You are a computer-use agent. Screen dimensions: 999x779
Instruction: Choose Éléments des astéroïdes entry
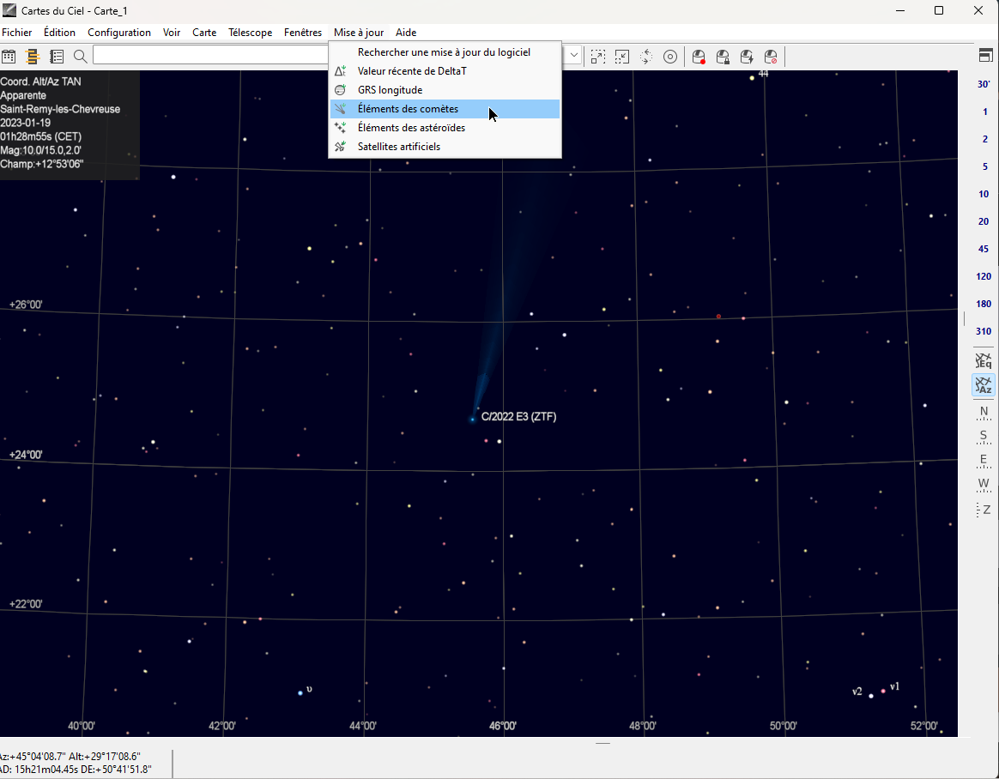point(445,127)
